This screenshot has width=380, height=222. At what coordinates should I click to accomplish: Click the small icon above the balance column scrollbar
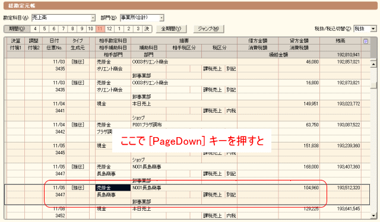[x=366, y=41]
